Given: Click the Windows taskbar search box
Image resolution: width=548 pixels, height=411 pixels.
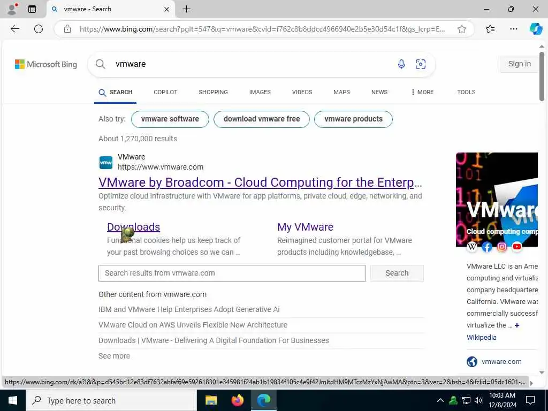Looking at the screenshot, I should click(x=111, y=400).
